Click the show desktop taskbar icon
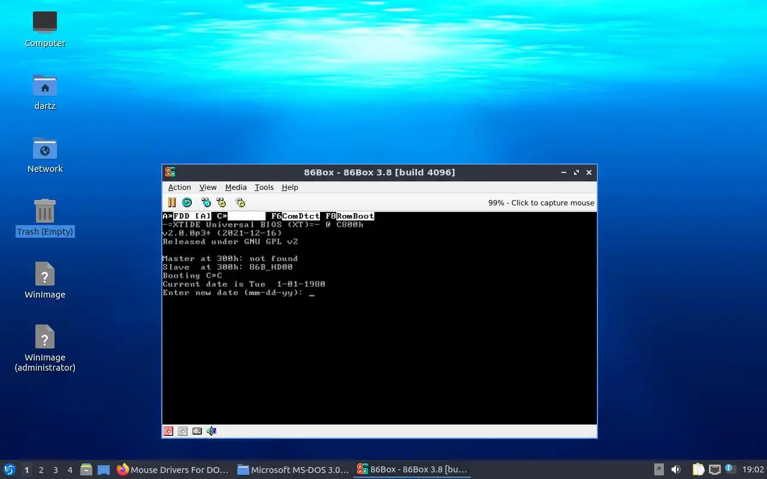The image size is (767, 479). [x=104, y=470]
